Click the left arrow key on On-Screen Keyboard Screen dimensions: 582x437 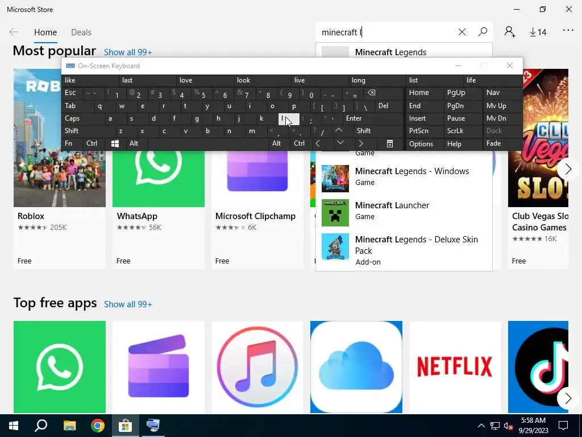pos(318,143)
